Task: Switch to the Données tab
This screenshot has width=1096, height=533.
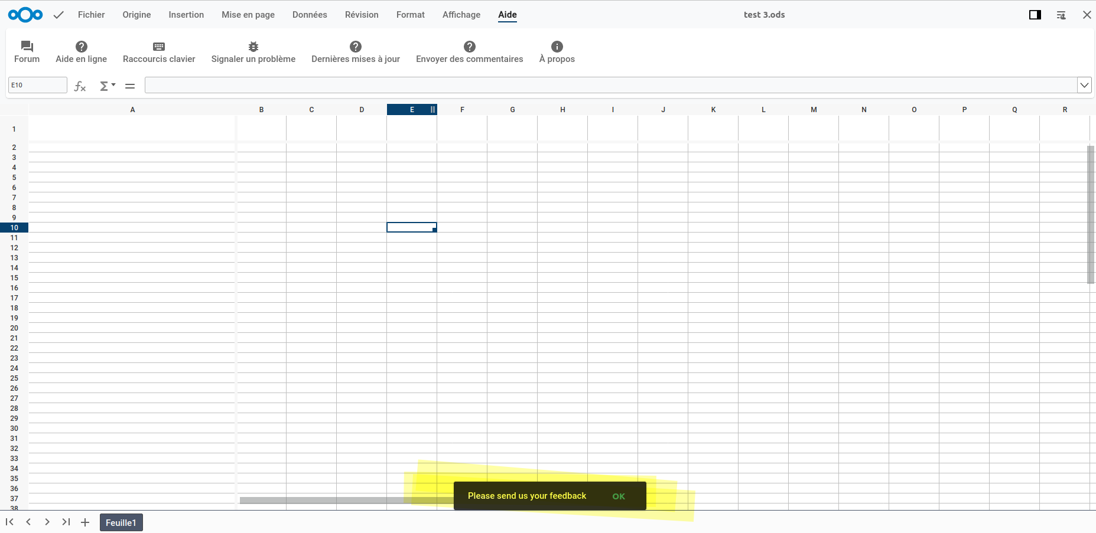Action: click(x=310, y=15)
